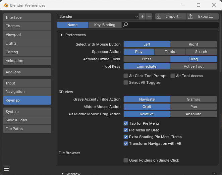Uncheck Tab for Pie Menu
This screenshot has width=222, height=175.
[126, 123]
